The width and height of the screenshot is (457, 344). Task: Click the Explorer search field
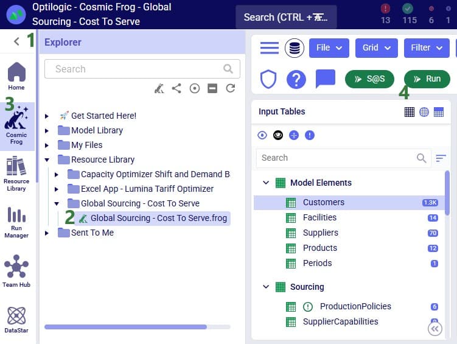pyautogui.click(x=142, y=69)
